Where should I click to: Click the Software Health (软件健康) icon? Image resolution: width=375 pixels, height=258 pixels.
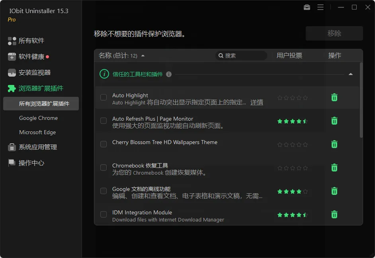point(12,57)
